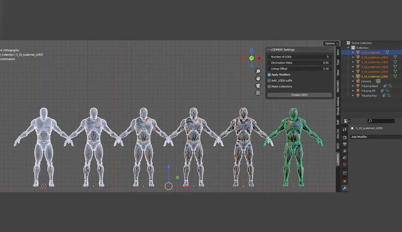Click the mesh data icon of 5_10_scaleman_LOD3
The image size is (402, 232).
point(395,67)
